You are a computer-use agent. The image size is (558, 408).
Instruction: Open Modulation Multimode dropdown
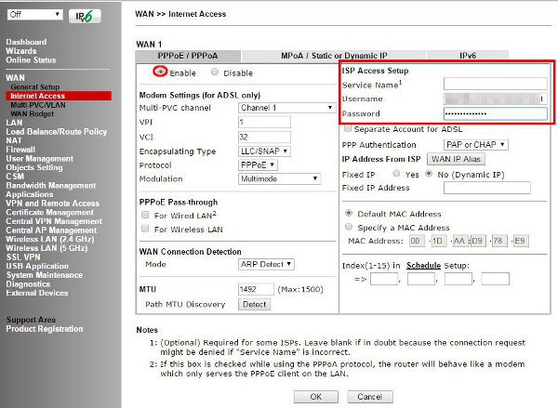point(279,179)
